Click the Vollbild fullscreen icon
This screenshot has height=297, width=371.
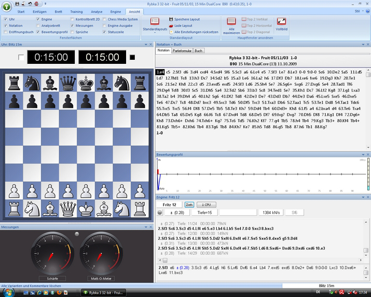click(281, 21)
